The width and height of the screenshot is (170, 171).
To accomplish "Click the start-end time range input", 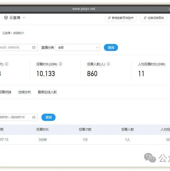I will tap(19, 47).
